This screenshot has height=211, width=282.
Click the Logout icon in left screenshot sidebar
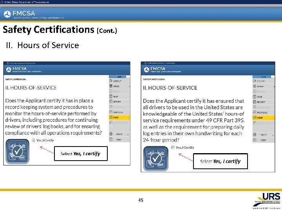(x=111, y=81)
